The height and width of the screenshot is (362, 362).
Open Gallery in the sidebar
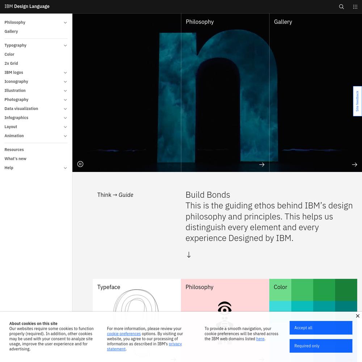[x=11, y=31]
